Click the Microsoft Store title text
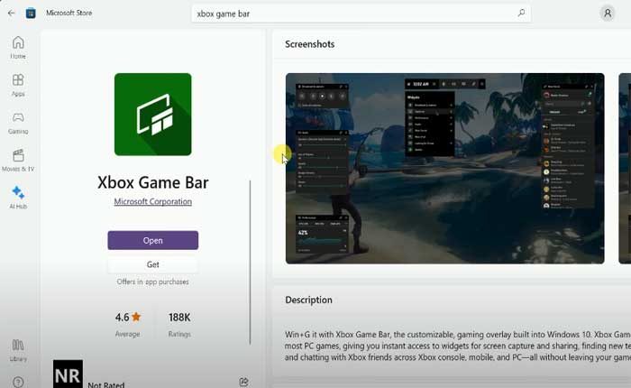This screenshot has height=388, width=631. pyautogui.click(x=69, y=13)
